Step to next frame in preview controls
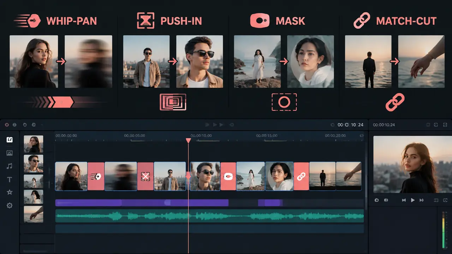 [x=421, y=200]
